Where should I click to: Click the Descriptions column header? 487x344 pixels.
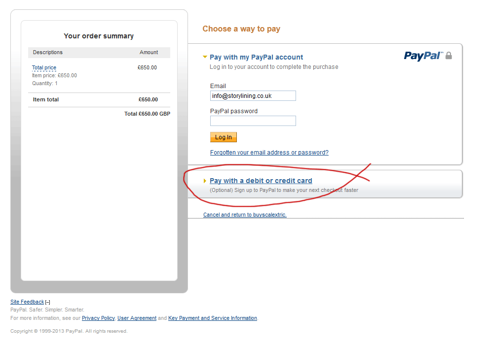(48, 52)
